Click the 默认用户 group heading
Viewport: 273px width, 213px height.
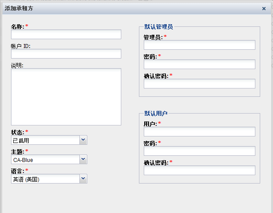pos(156,114)
